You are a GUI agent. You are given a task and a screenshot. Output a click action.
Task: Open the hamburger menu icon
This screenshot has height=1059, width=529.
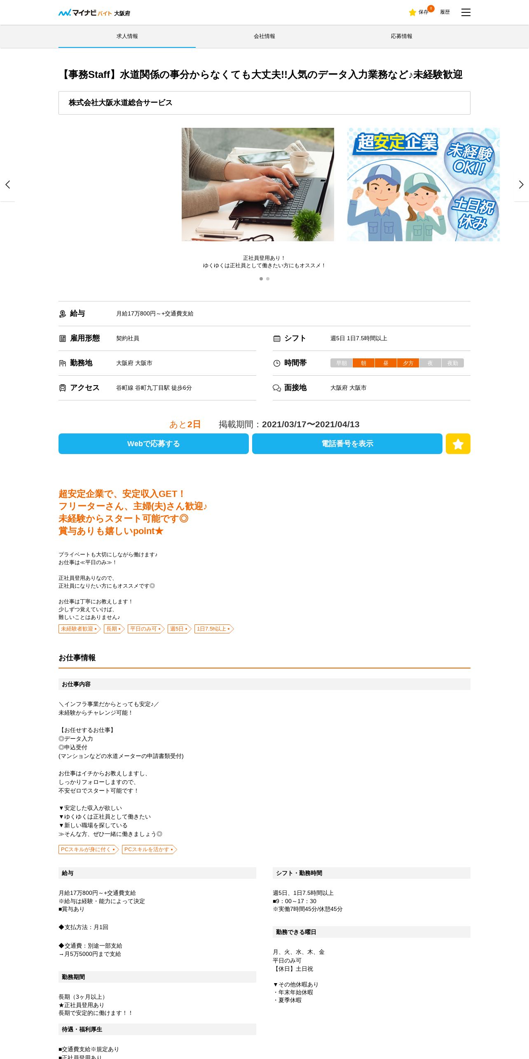466,12
